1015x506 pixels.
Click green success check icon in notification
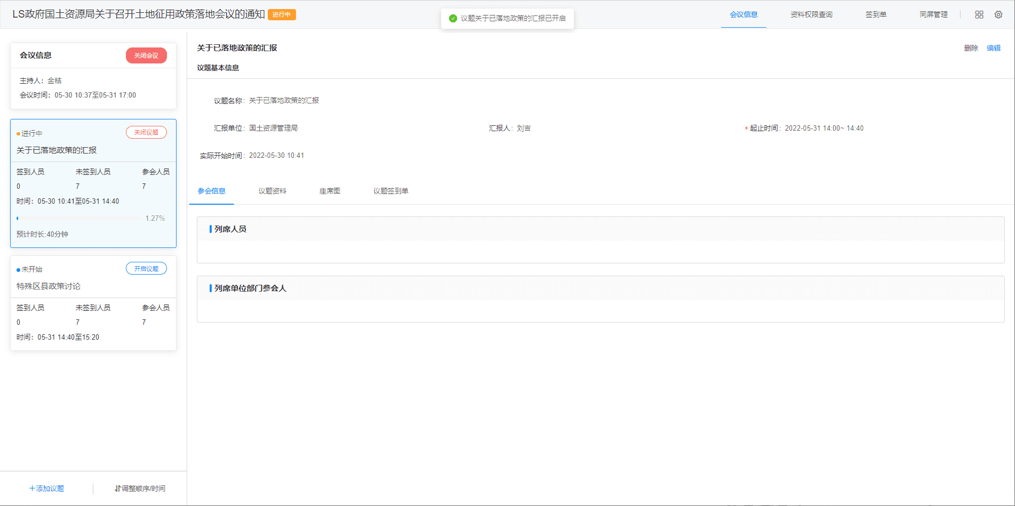453,19
